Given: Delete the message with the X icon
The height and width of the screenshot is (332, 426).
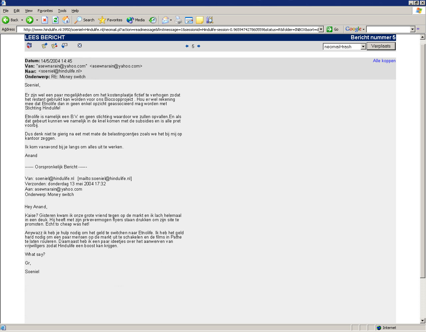Looking at the screenshot, I should (x=80, y=46).
